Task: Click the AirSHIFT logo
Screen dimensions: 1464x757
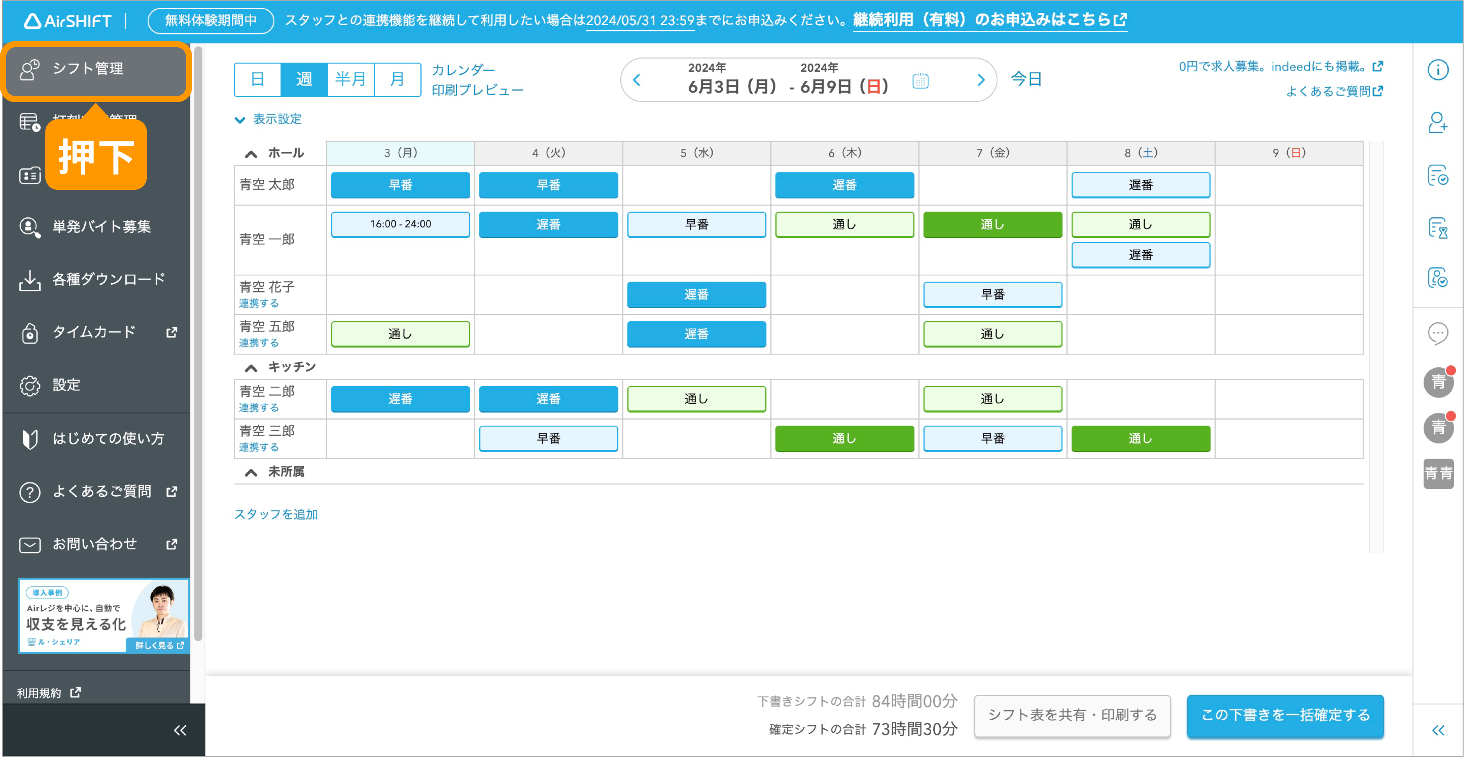Action: pos(68,21)
